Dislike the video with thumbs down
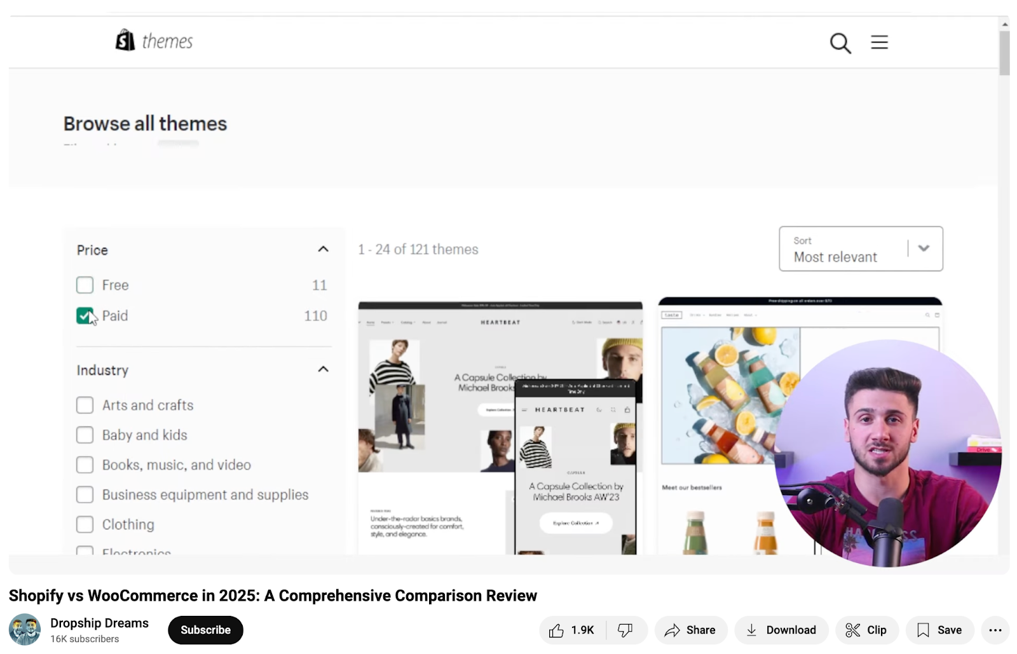 click(x=626, y=630)
